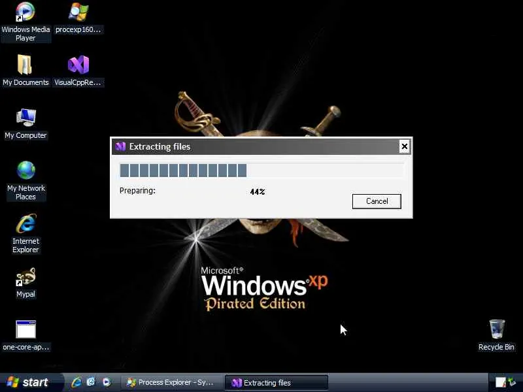Click the green system tray icon

(512, 382)
